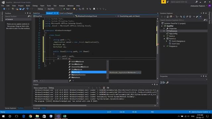
Task: Open the WindowsFormsApp2.Excel type dropdown
Action: (x=96, y=16)
